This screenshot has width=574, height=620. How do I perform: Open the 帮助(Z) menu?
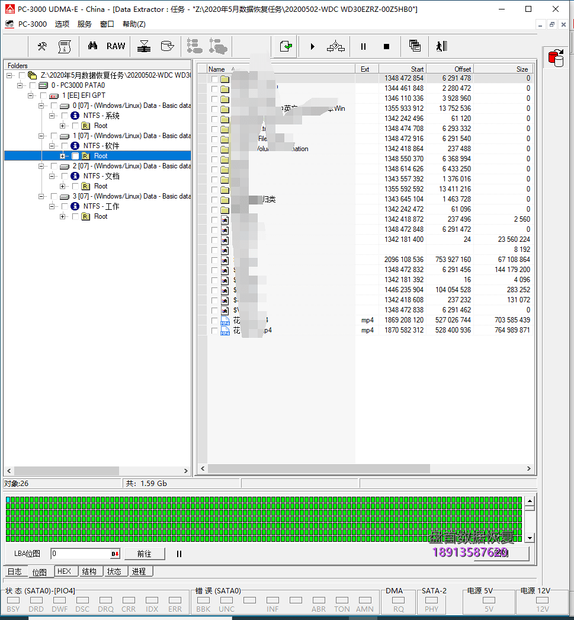coord(134,24)
